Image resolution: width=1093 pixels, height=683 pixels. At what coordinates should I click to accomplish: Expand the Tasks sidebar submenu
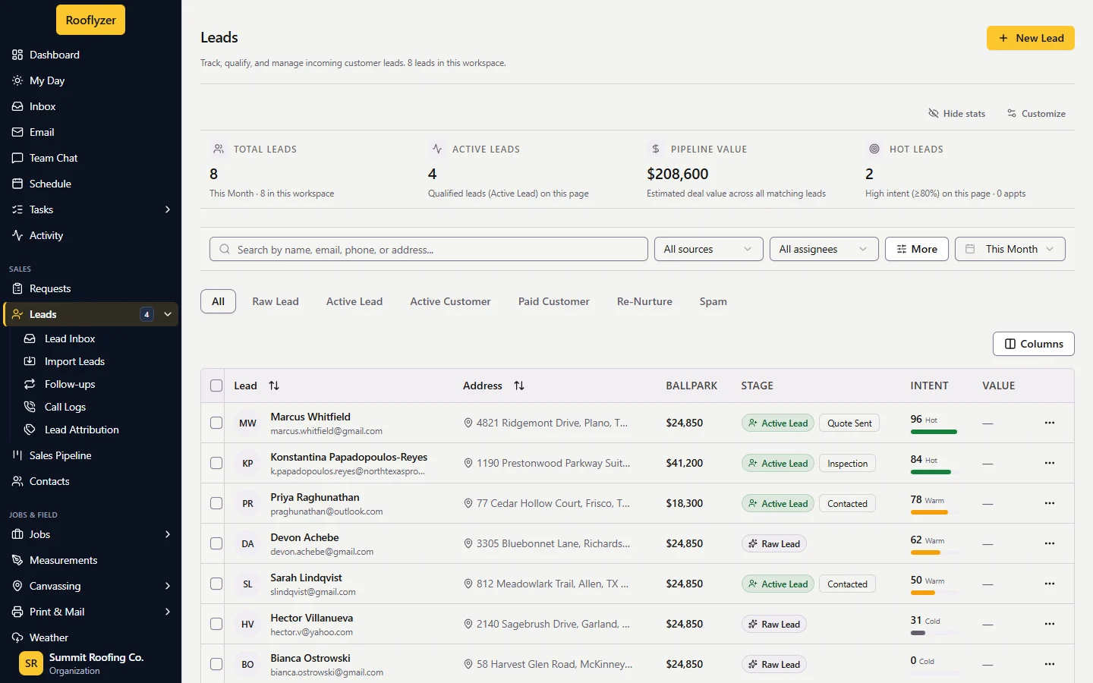168,209
